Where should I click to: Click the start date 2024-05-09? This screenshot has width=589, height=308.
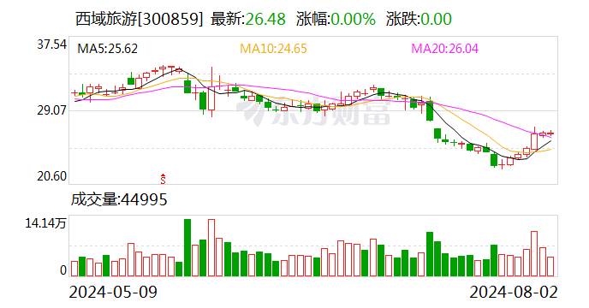113,292
